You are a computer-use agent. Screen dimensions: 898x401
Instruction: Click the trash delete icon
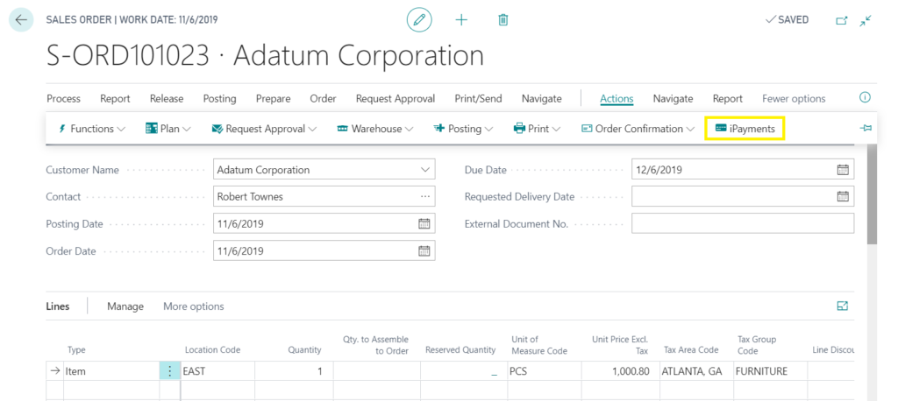[502, 19]
